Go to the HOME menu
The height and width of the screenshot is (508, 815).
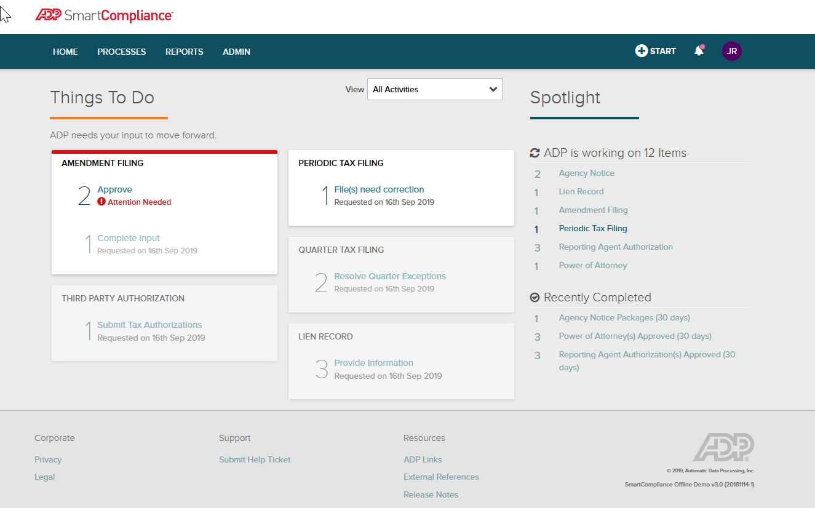pos(65,52)
